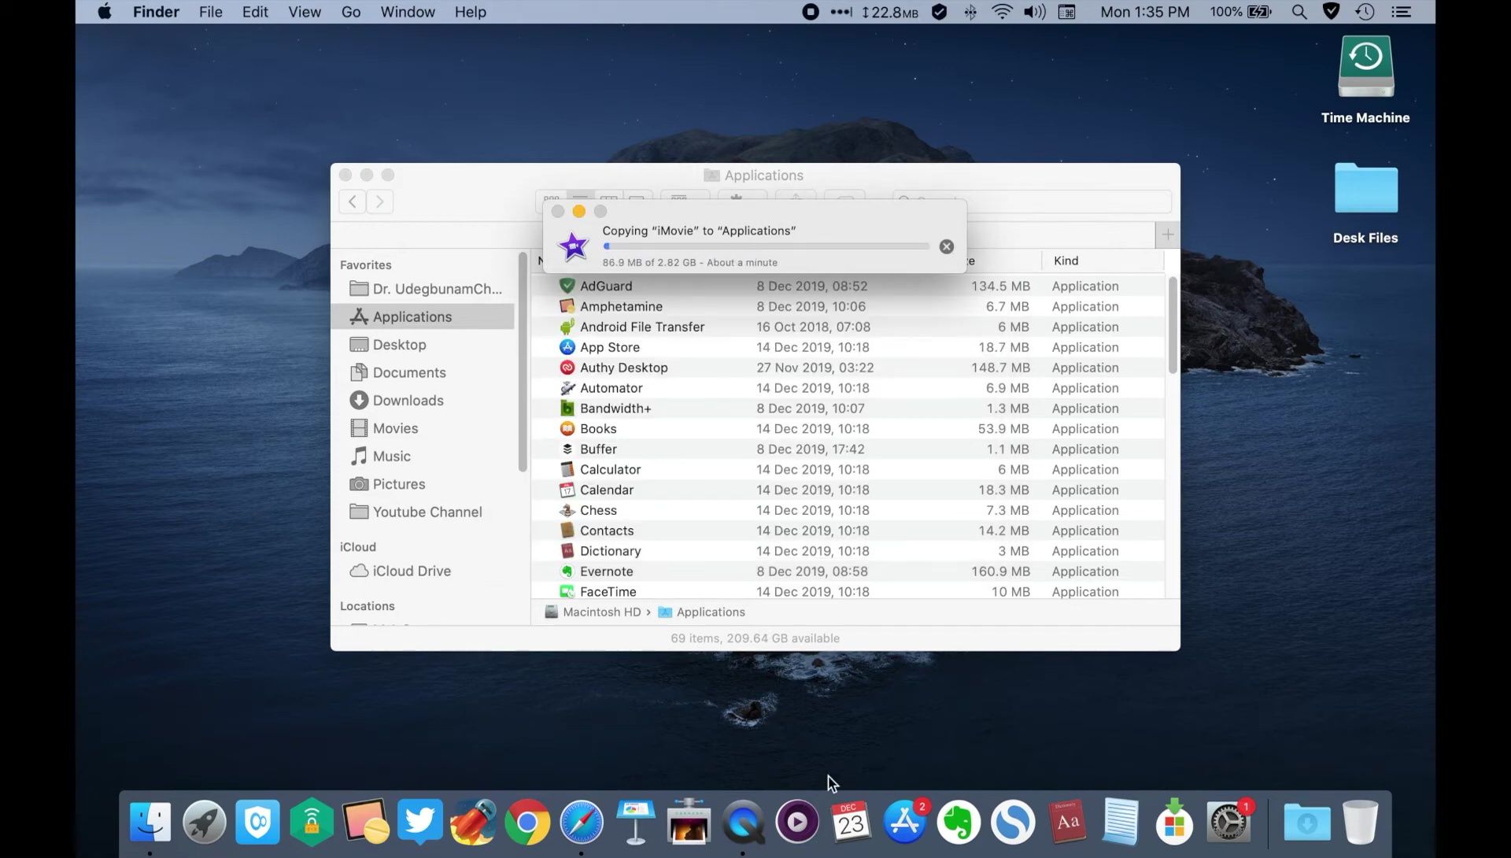Open the Time Machine menu bar icon
Viewport: 1511px width, 858px height.
tap(1365, 12)
